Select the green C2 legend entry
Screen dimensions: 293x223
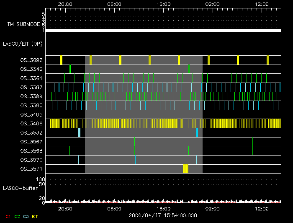[17, 217]
